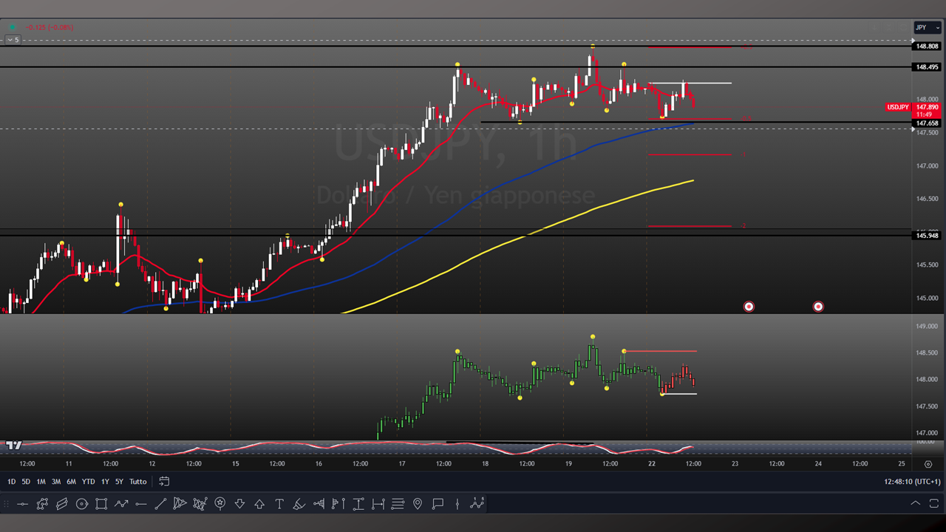
Task: Click the green market status dot
Action: click(12, 27)
